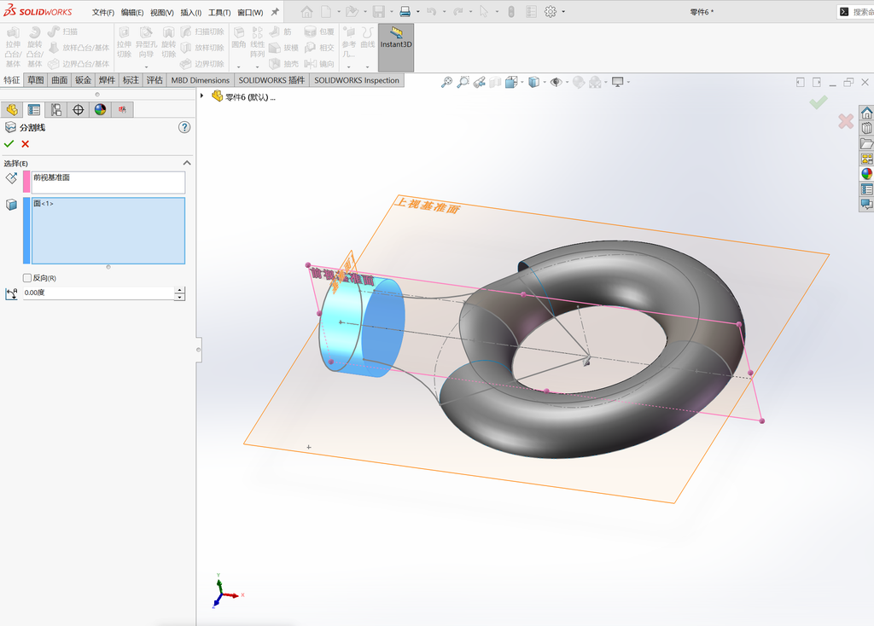Click the Instant3D toolbar button
The image size is (874, 626).
(x=396, y=47)
